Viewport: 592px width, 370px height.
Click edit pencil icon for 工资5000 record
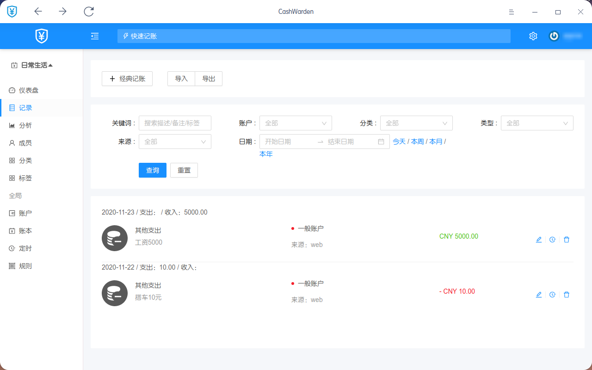538,240
